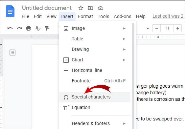Open the File menu

tap(25, 16)
